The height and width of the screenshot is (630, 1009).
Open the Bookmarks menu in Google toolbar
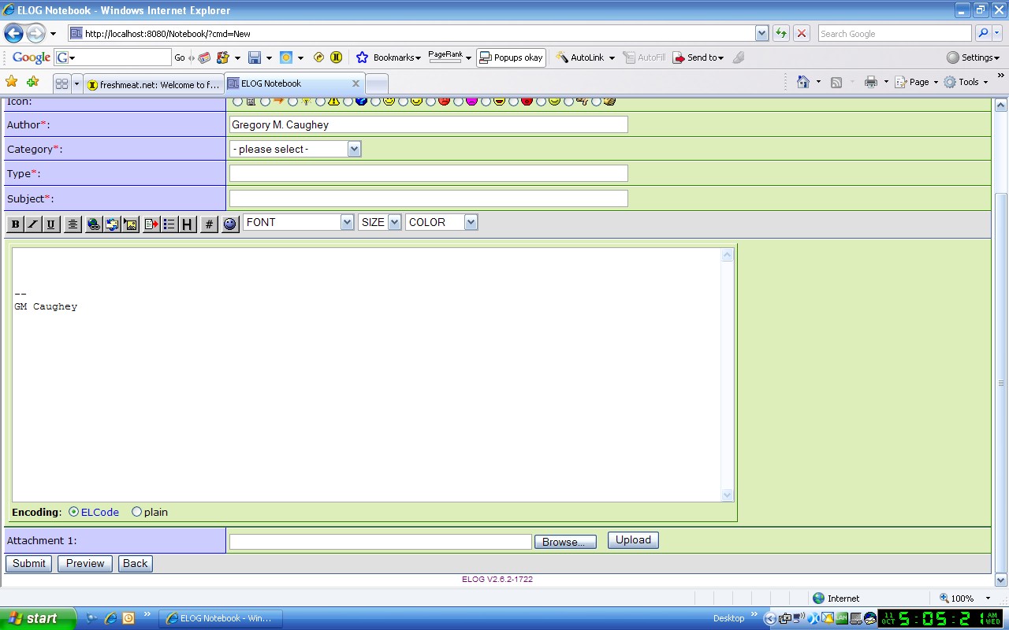click(389, 57)
